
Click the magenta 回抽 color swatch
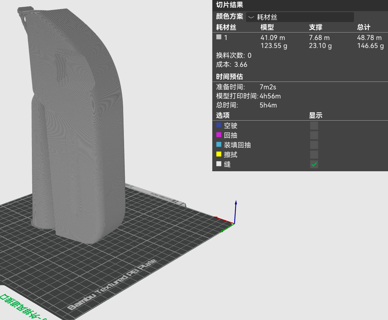point(219,135)
